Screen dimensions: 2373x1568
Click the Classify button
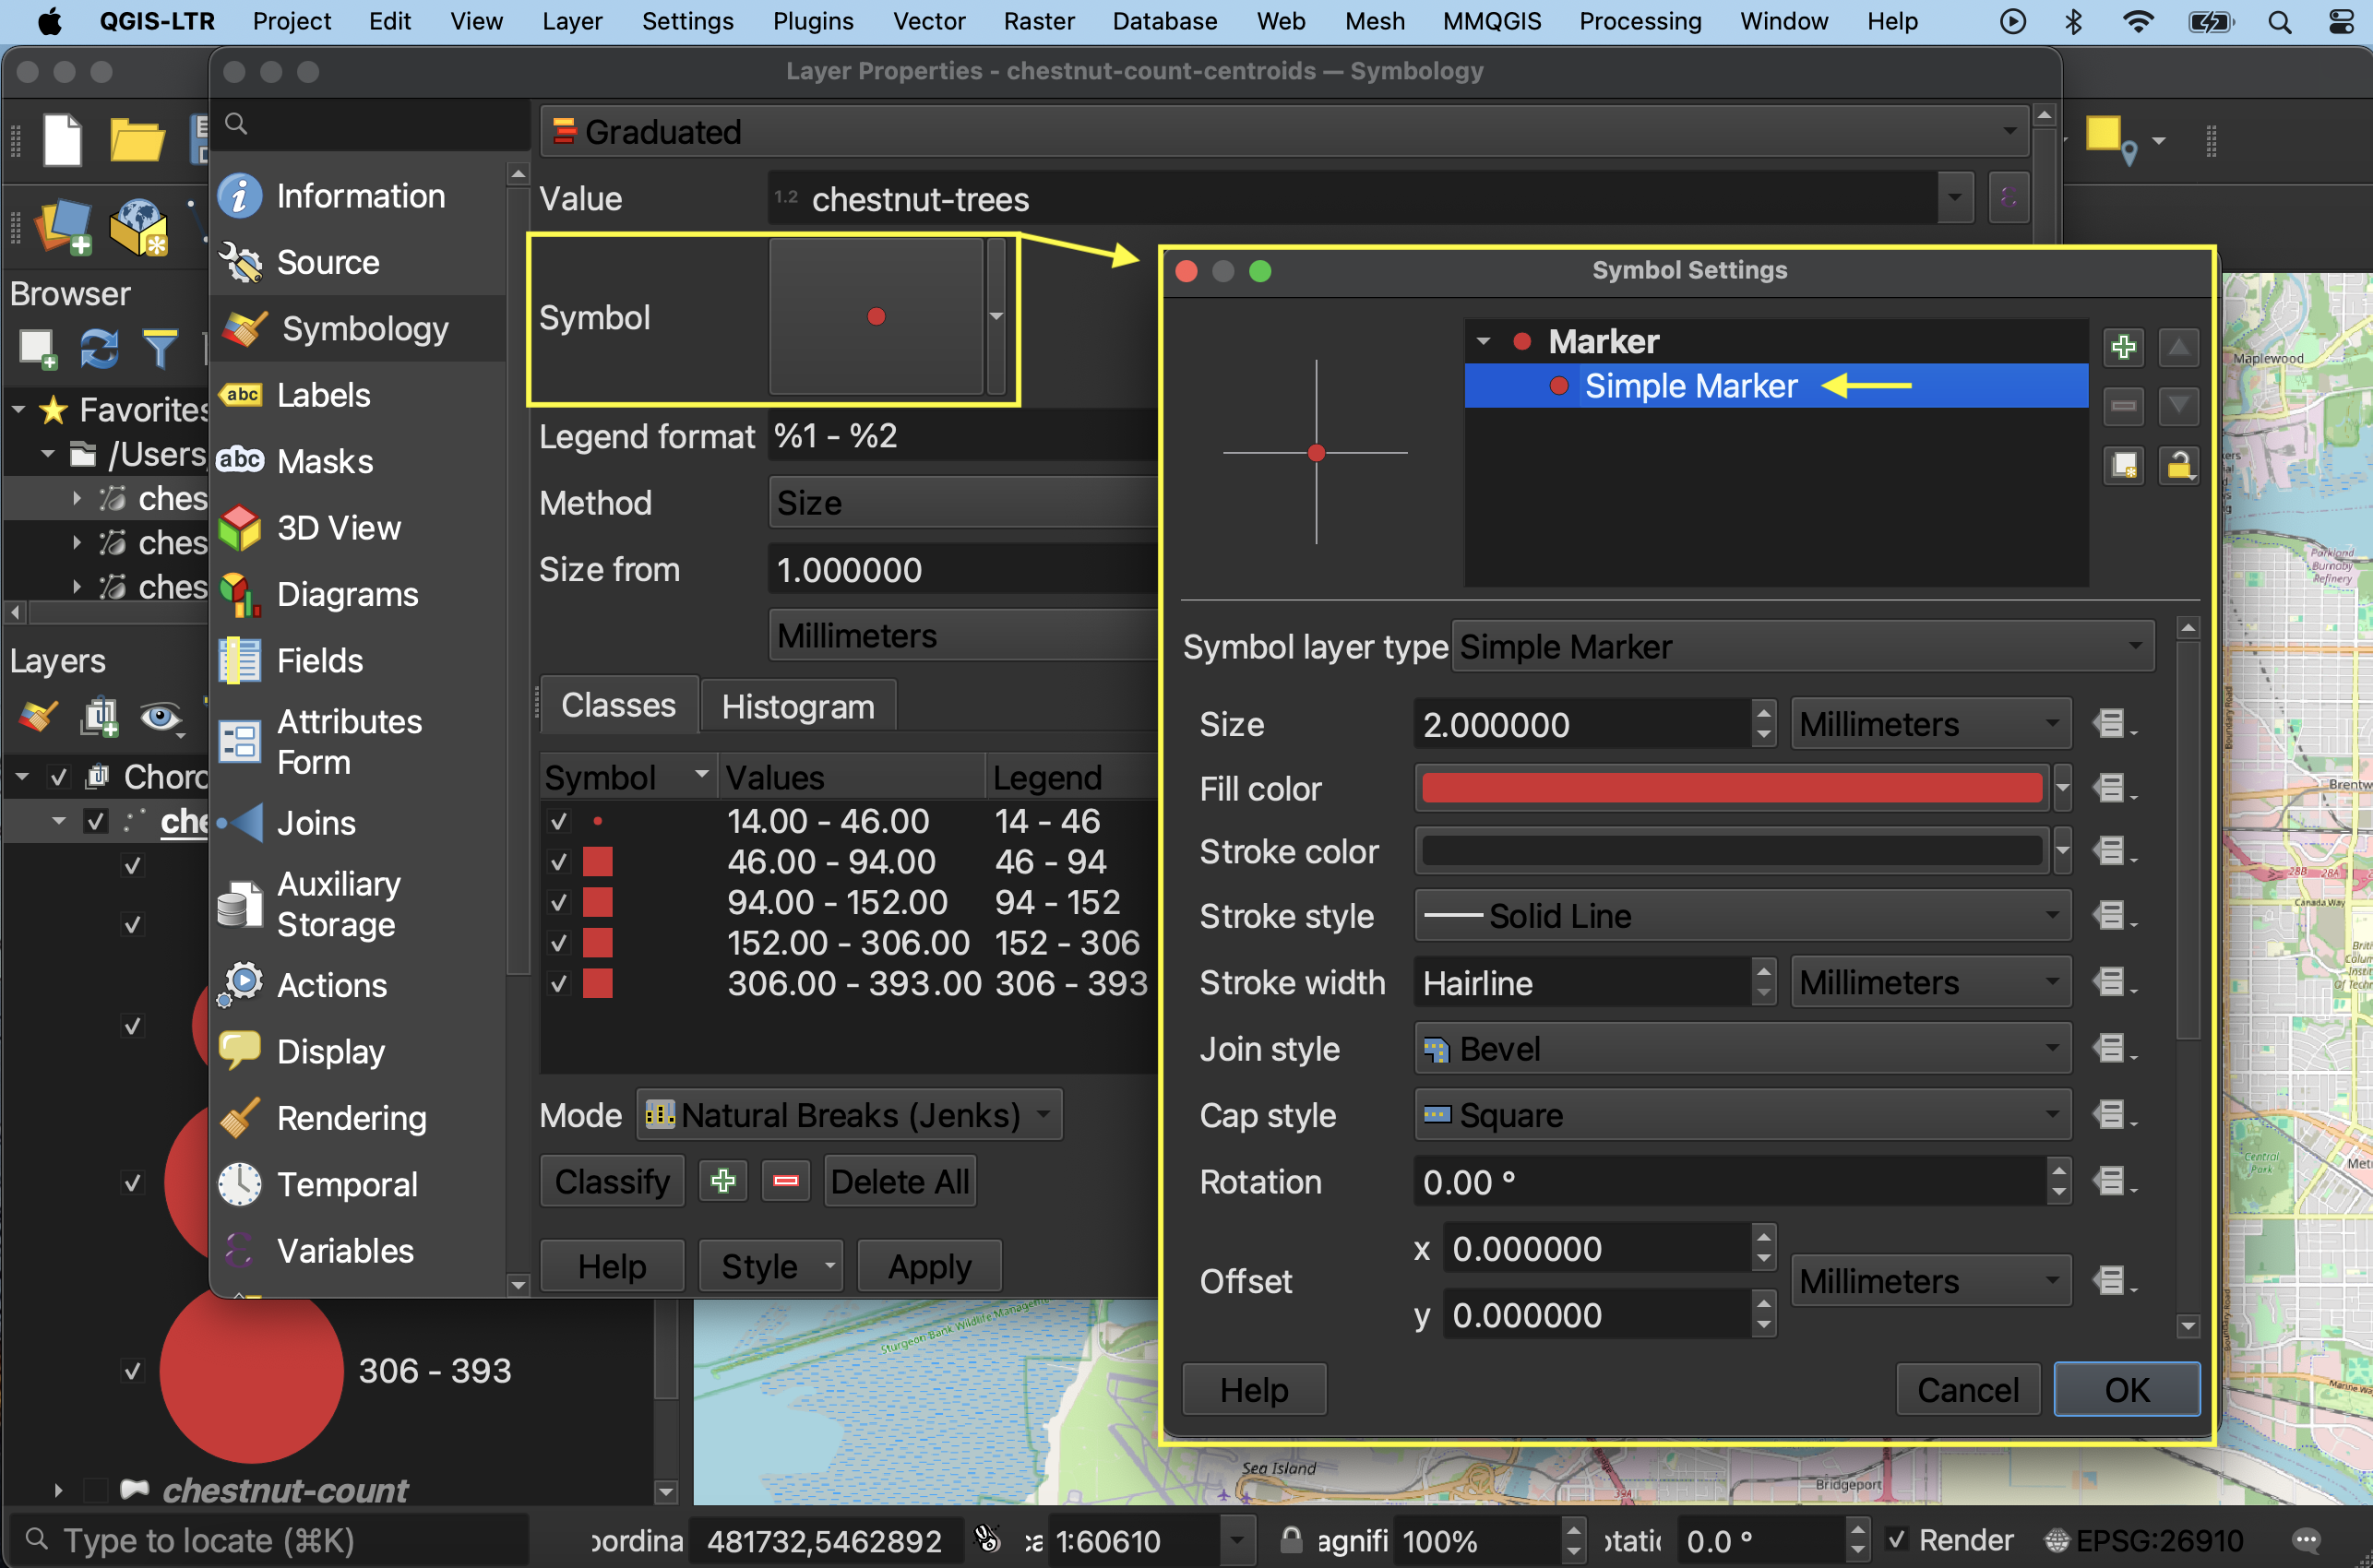(x=612, y=1182)
